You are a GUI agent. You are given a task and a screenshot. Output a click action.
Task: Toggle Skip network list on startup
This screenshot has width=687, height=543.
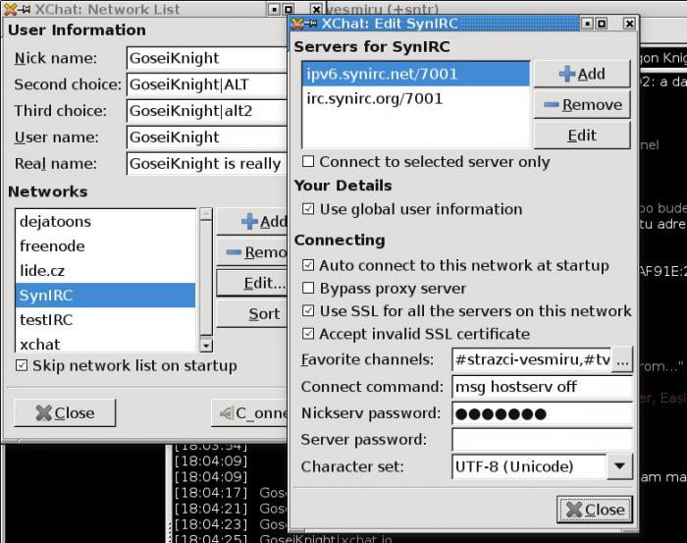coord(22,365)
